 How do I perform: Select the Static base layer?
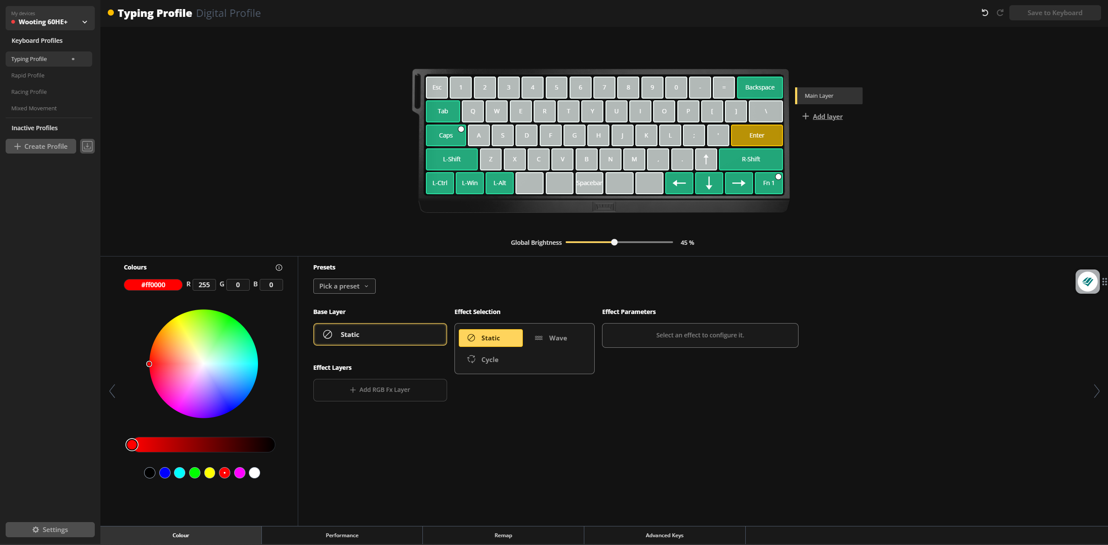(x=380, y=334)
